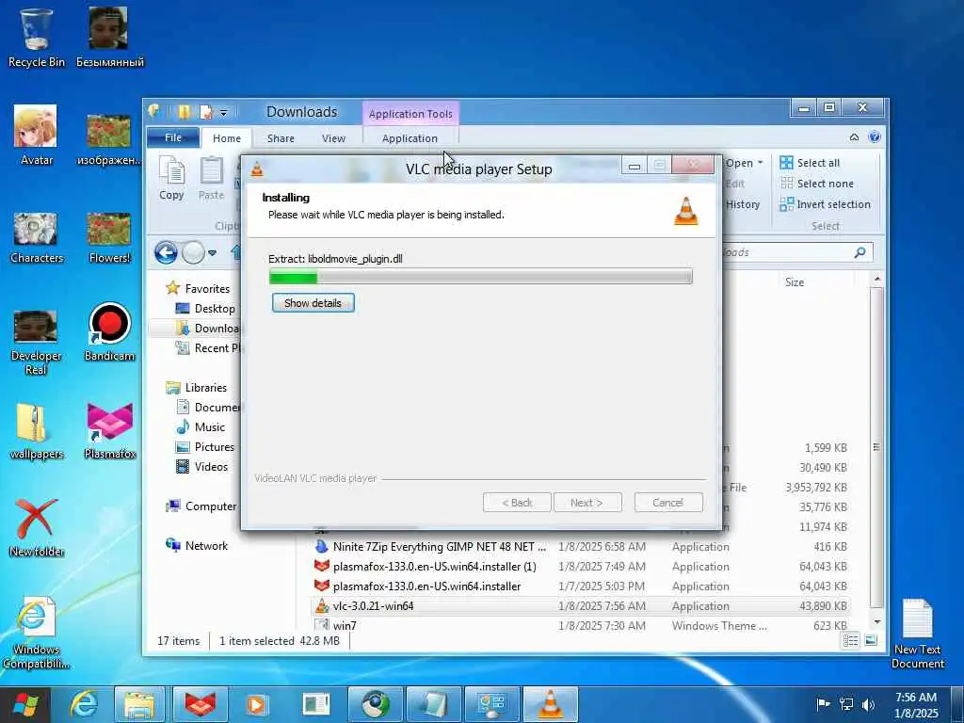
Task: Click the network tray icon
Action: coord(846,705)
